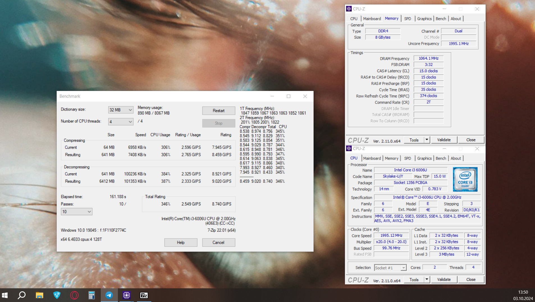Click CPU-Z icon in upper window title bar

(x=349, y=9)
